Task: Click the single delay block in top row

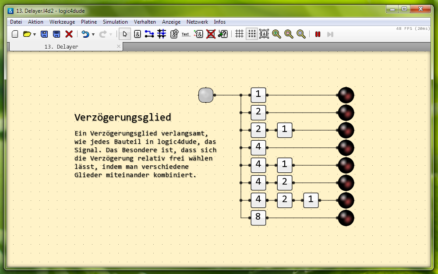Action: (x=258, y=95)
